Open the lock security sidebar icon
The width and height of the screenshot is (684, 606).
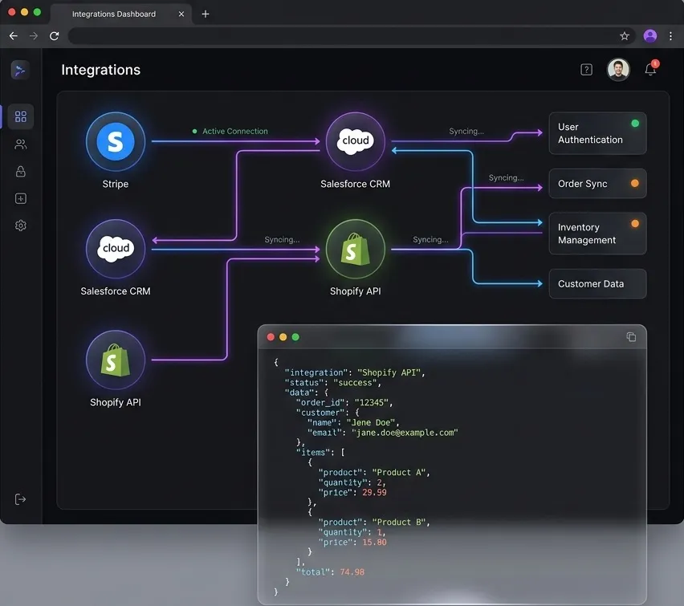click(x=21, y=172)
